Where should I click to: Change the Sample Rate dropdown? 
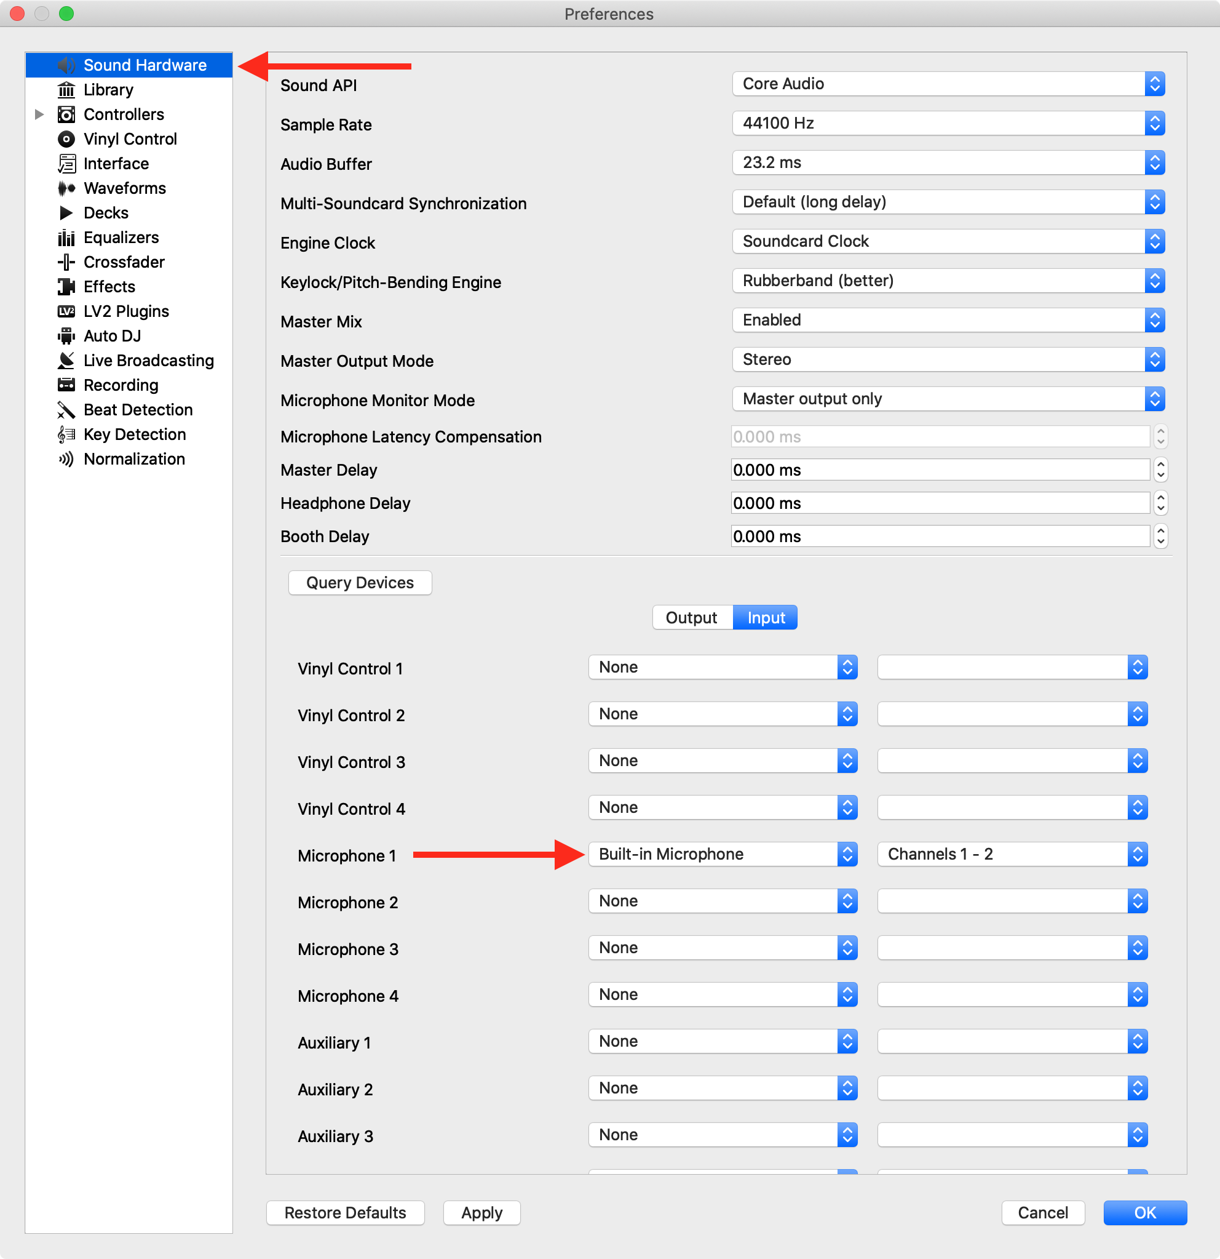coord(948,122)
